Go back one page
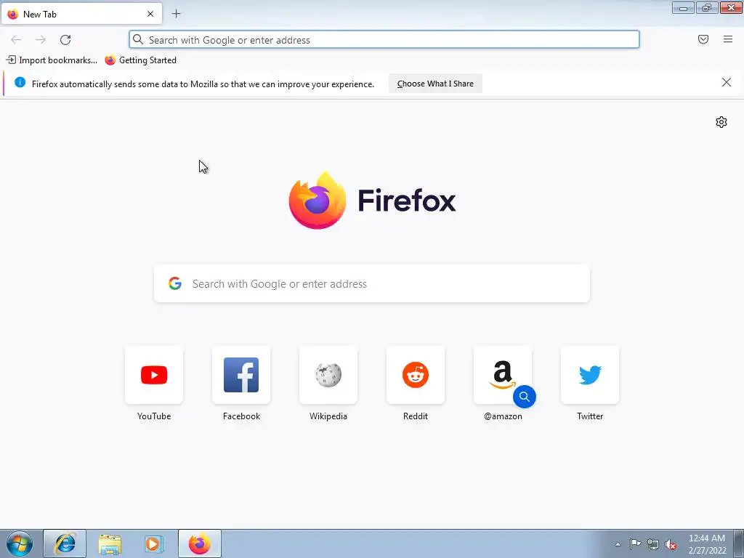This screenshot has width=744, height=558. pos(16,39)
